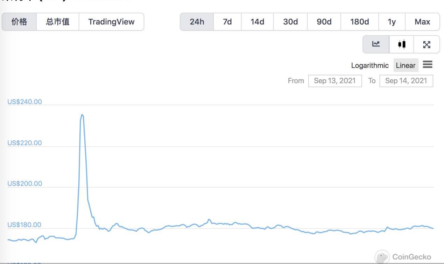444x264 pixels.
Task: Select the 180d time range
Action: point(359,22)
